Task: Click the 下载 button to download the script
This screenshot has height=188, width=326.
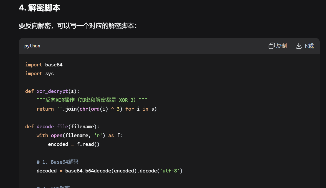Action: tap(305, 46)
